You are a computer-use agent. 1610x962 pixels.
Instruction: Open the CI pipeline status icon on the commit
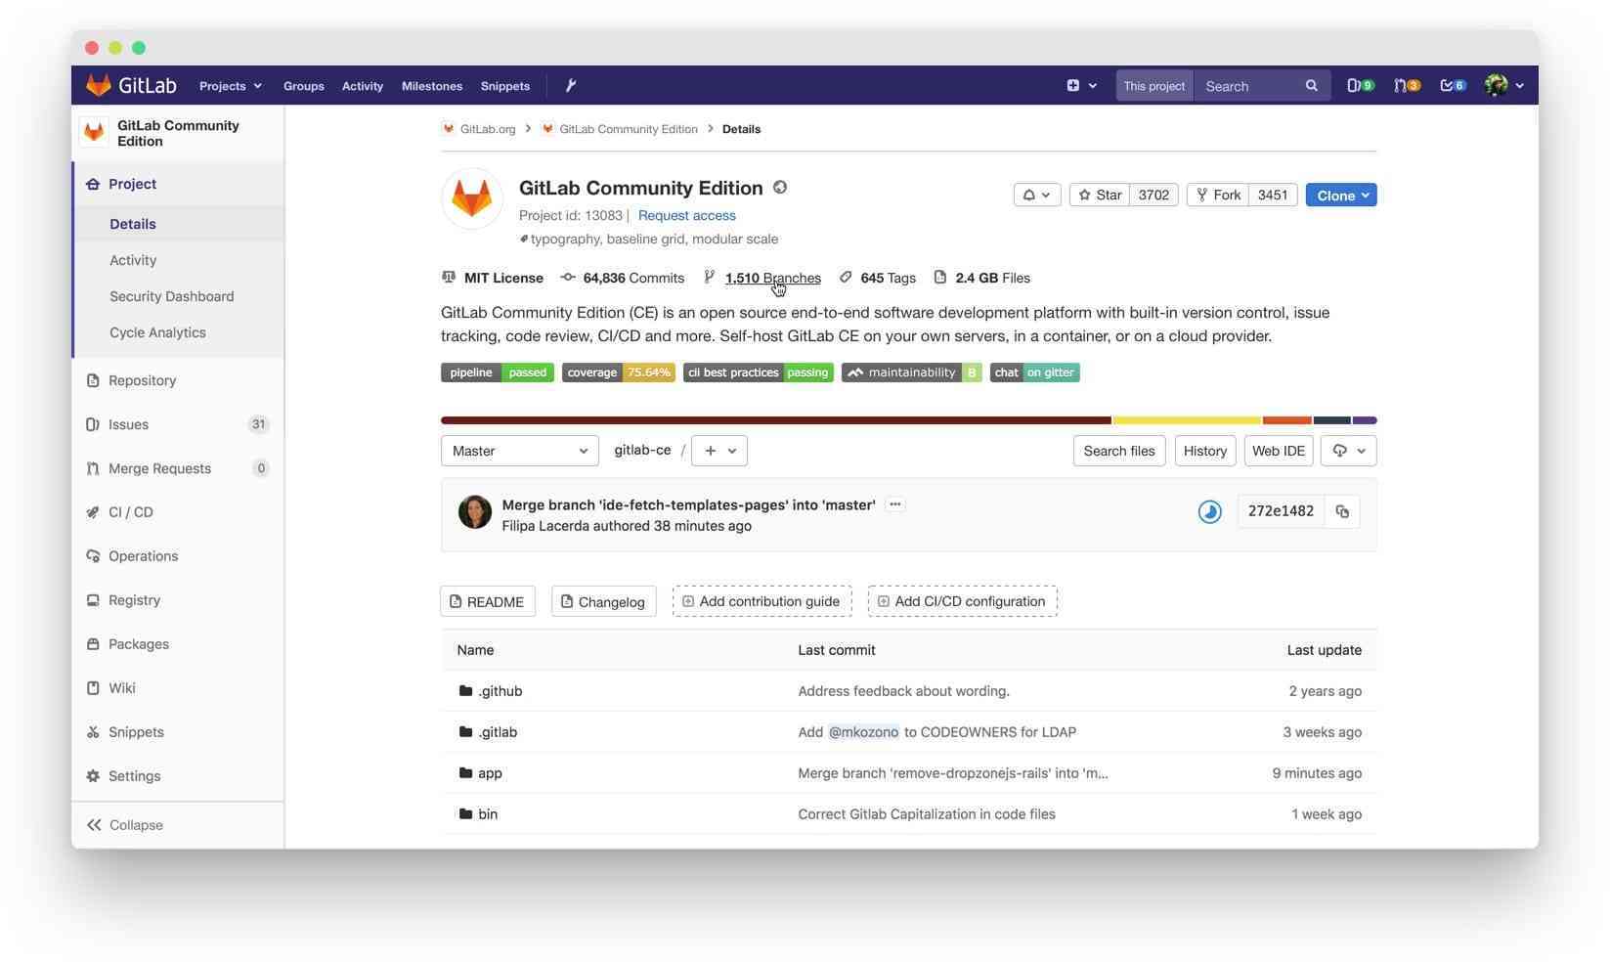1209,511
